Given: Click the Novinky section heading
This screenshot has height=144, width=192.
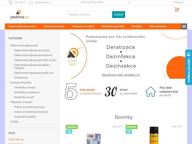Looking at the screenshot, I should (x=124, y=117).
